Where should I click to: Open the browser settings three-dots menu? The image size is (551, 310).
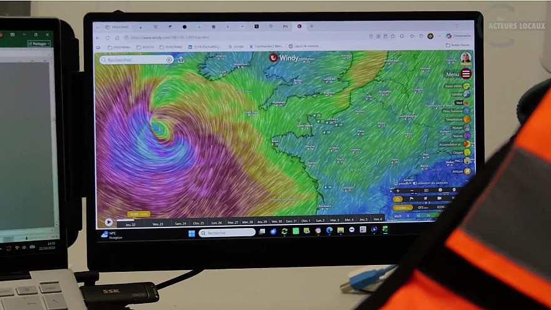440,36
